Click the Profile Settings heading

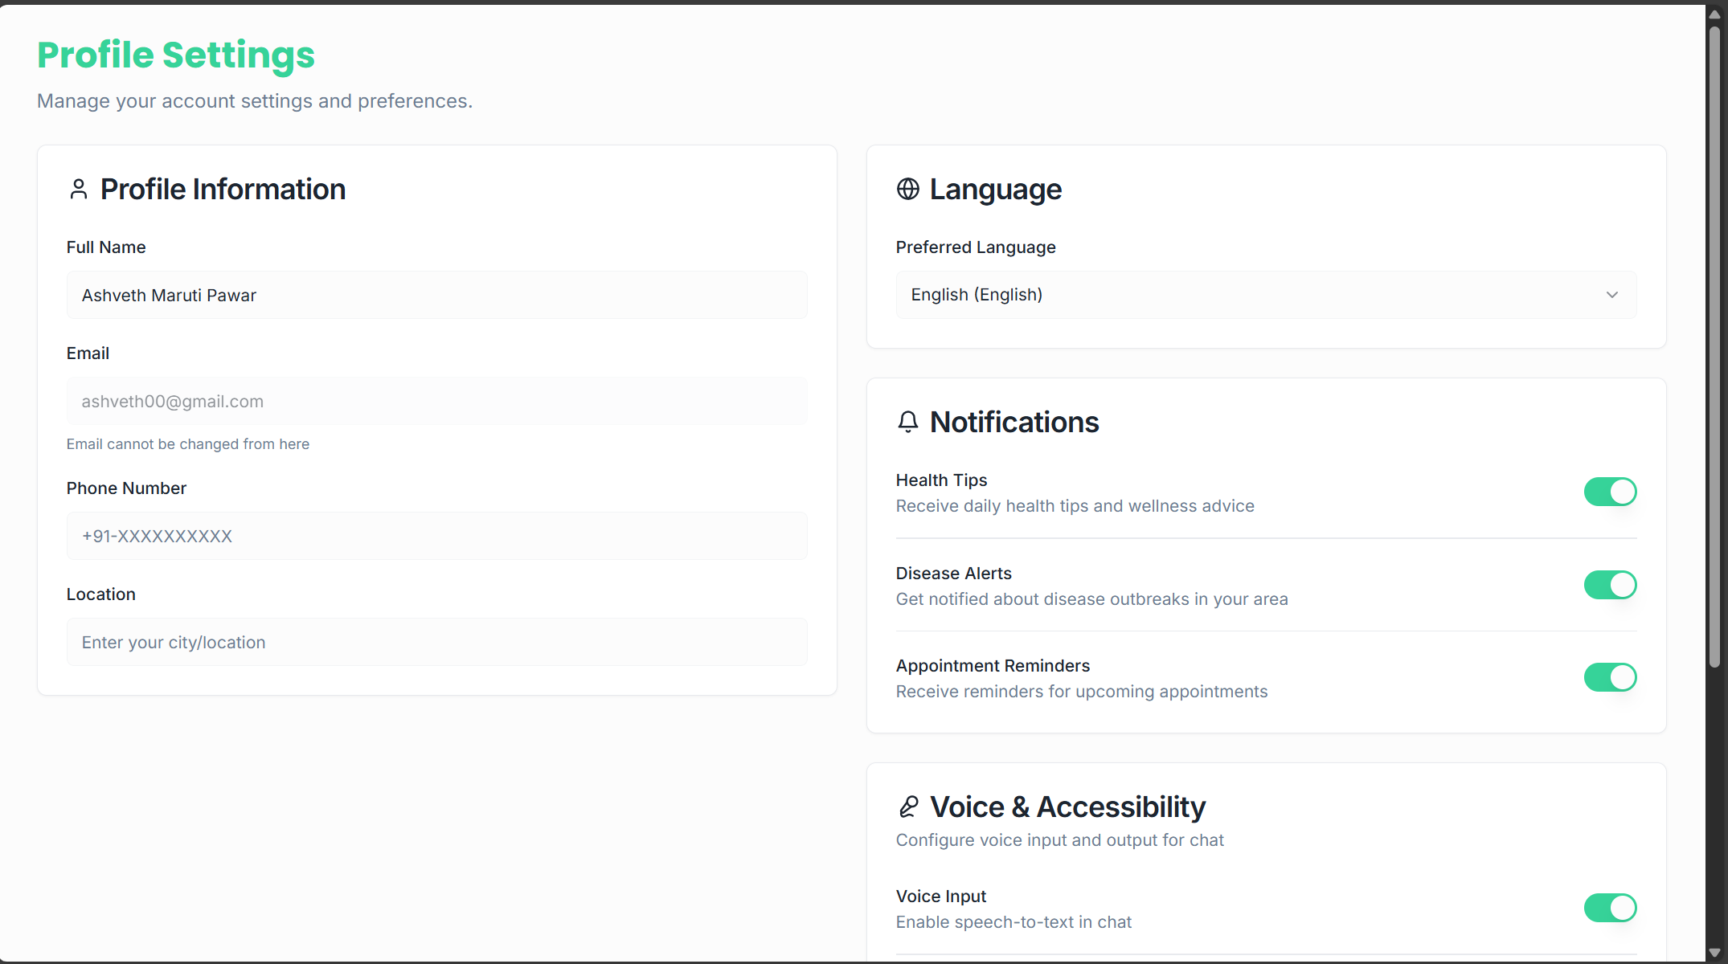click(176, 55)
